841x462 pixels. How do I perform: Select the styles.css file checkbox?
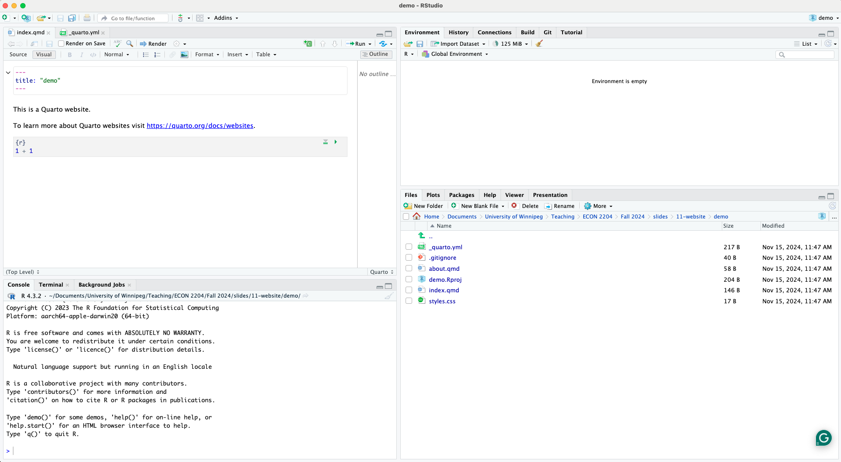pos(409,301)
